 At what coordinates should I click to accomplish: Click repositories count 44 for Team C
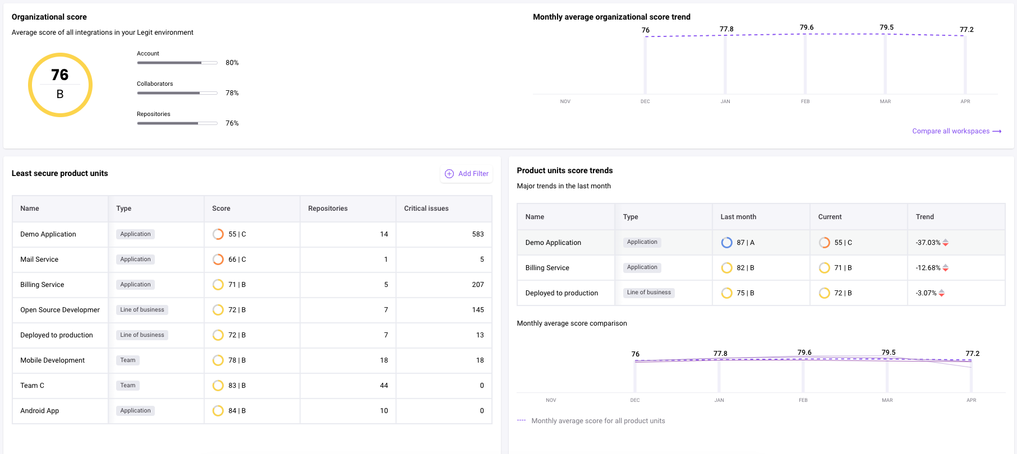[x=384, y=386]
